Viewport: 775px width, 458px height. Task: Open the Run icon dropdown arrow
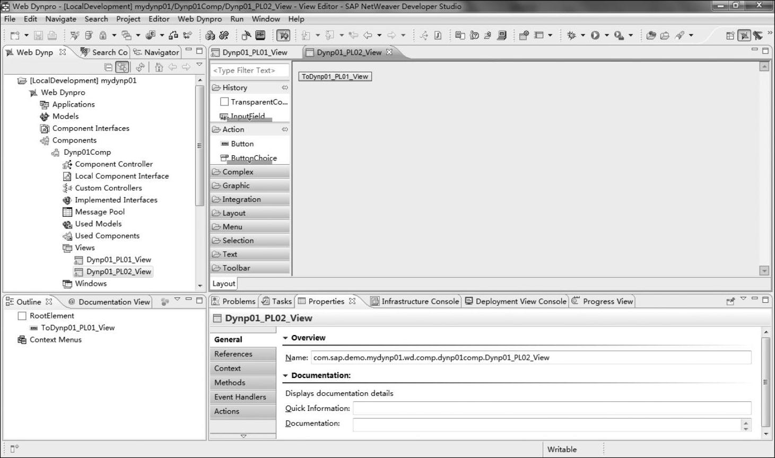[606, 36]
